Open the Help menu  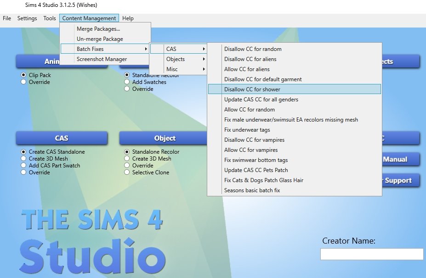pos(128,18)
